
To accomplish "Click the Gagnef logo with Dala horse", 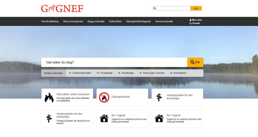I will tap(62, 9).
